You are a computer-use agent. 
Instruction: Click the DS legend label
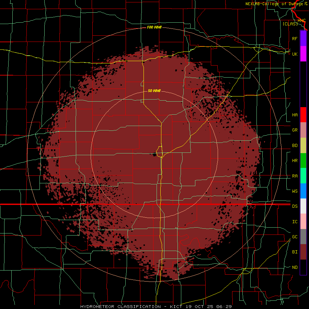click(295, 206)
